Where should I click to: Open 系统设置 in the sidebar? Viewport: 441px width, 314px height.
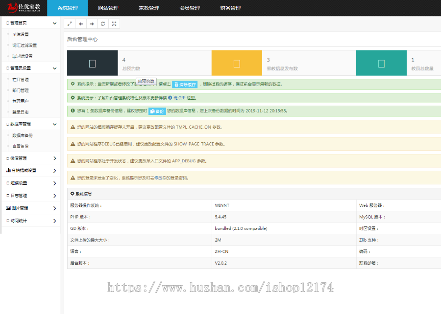point(21,34)
